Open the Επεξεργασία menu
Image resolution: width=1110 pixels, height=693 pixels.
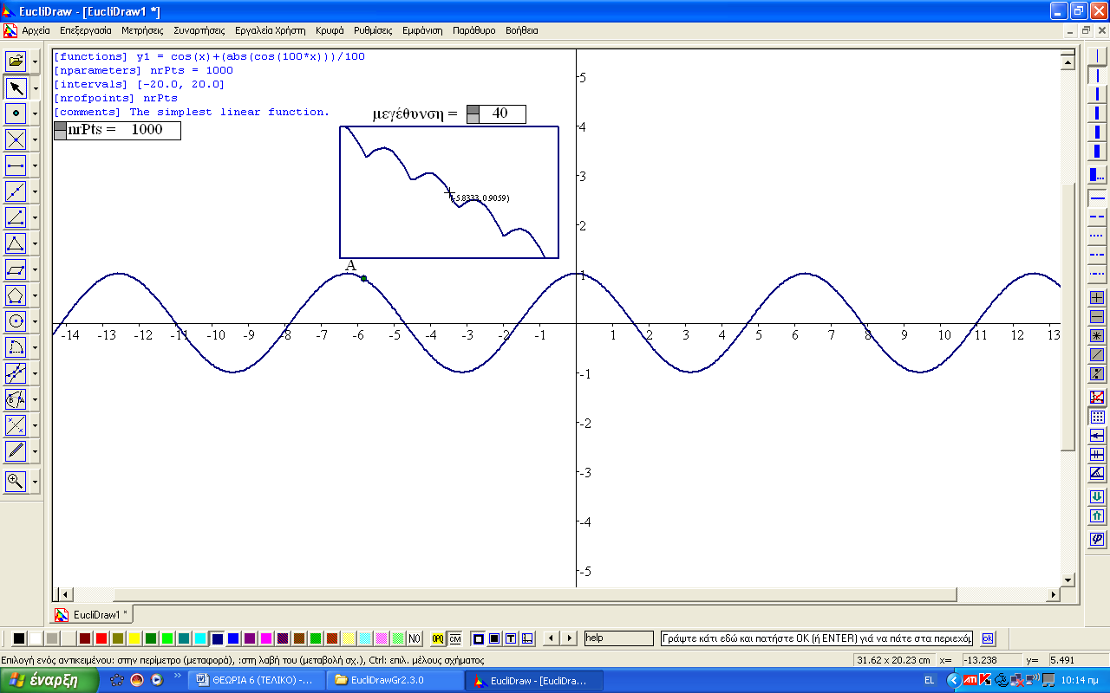pyautogui.click(x=85, y=30)
